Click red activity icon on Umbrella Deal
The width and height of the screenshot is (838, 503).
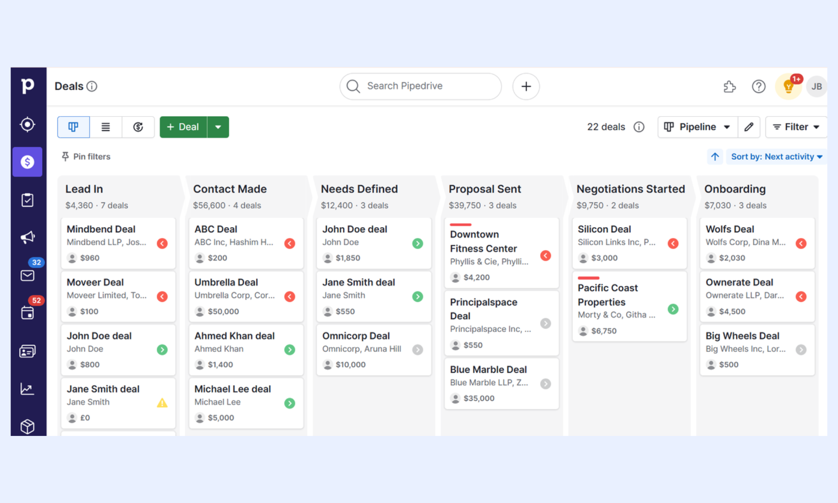[290, 297]
